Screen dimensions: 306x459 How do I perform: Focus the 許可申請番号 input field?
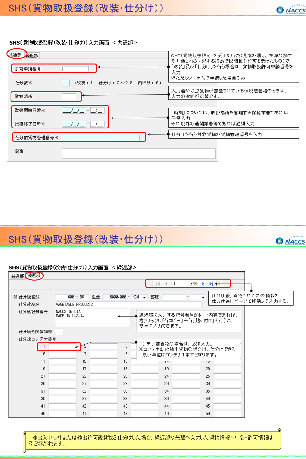pyautogui.click(x=75, y=69)
